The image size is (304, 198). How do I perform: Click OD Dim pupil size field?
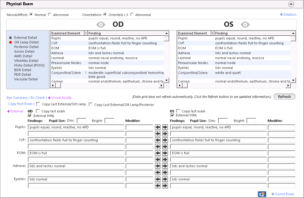click(x=82, y=121)
